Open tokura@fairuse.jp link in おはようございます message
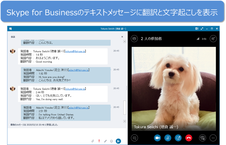This screenshot has height=145, width=226. tap(75, 51)
